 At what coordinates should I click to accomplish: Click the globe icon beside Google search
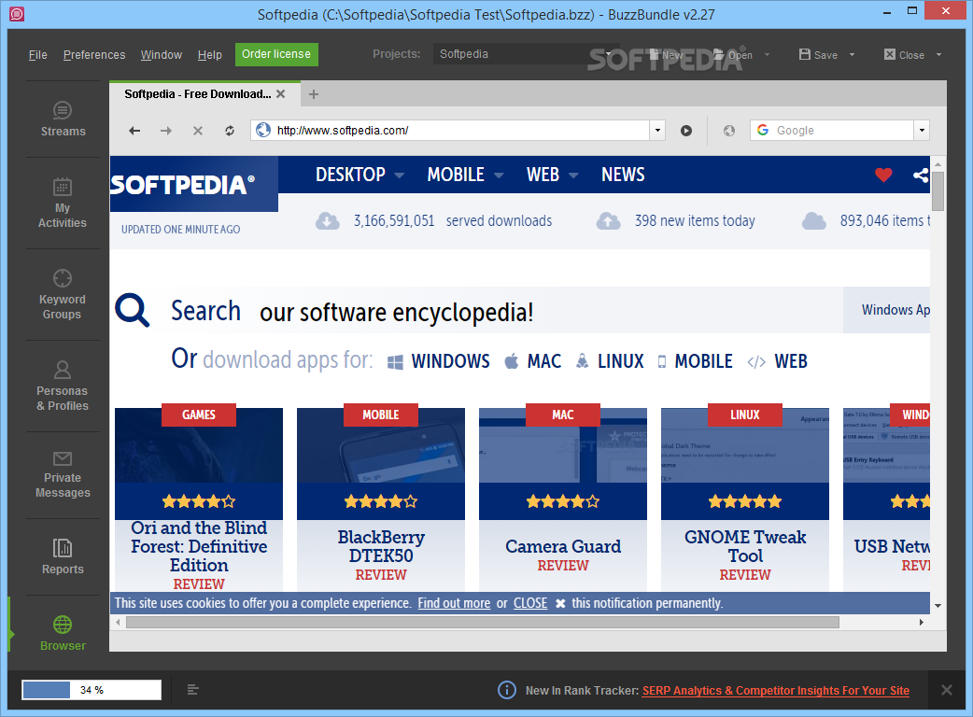729,131
